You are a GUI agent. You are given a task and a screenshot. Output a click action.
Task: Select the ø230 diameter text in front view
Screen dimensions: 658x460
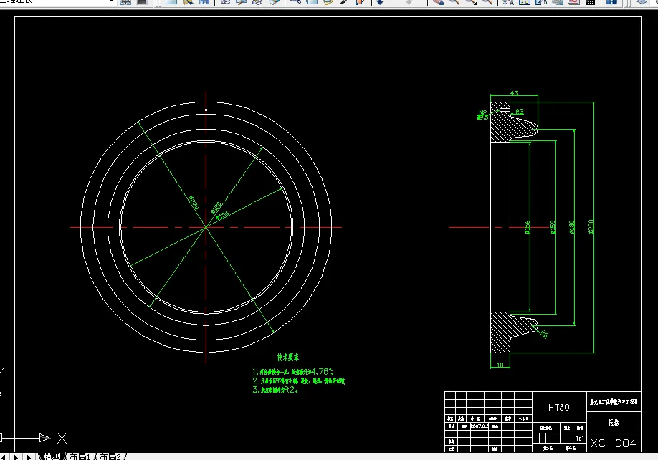click(x=194, y=203)
